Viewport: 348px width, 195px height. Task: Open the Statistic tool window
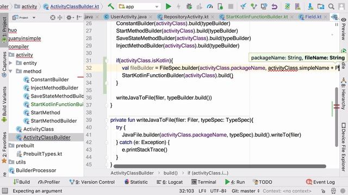[136, 182]
